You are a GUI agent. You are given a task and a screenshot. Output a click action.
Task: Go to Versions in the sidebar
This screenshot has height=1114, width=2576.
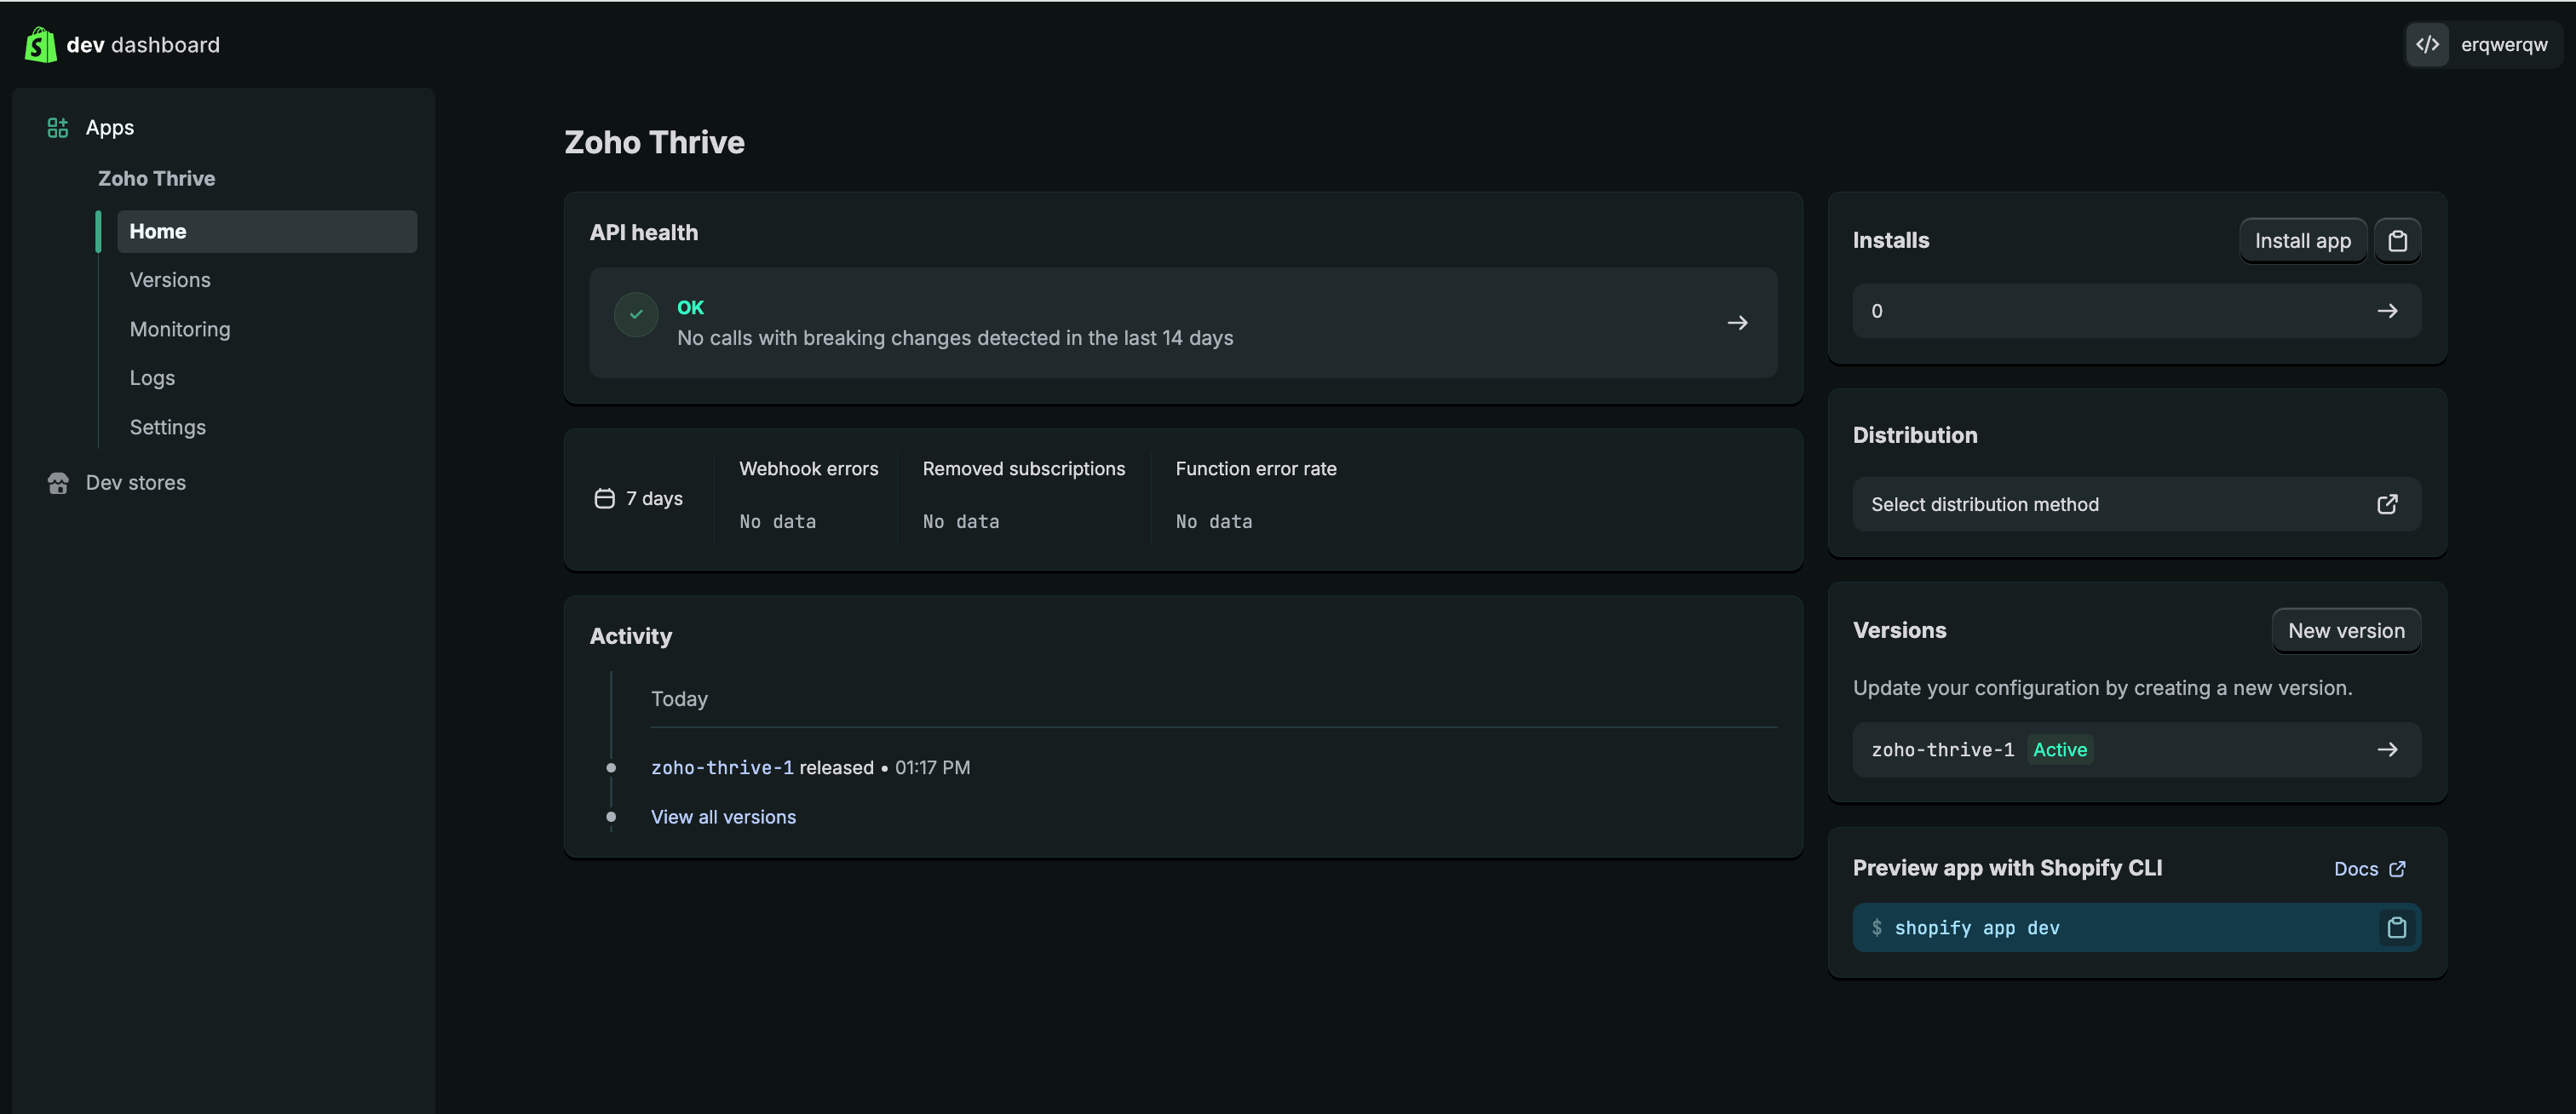point(170,280)
